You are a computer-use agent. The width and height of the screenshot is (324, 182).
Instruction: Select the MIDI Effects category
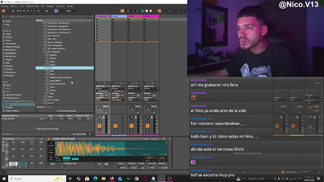click(x=11, y=50)
